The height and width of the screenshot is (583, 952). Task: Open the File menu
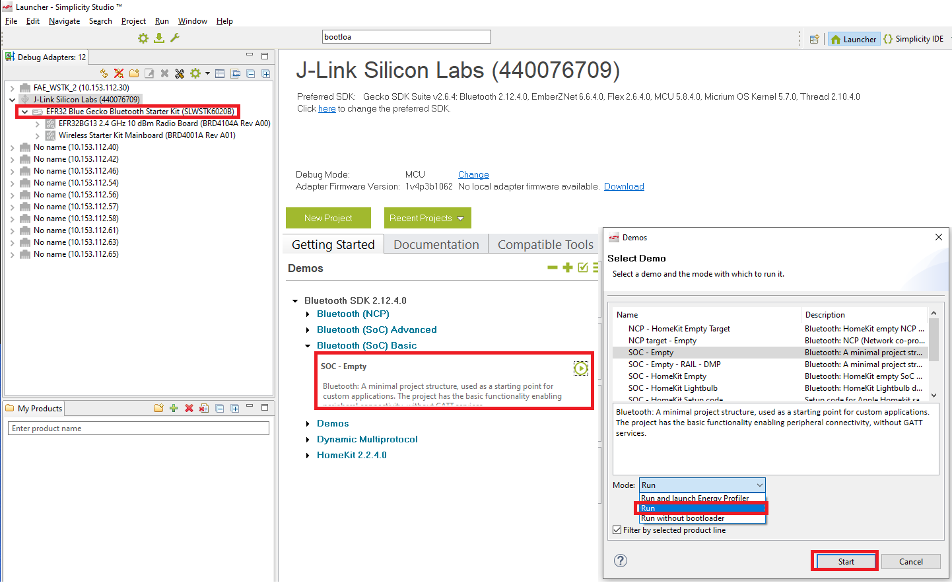[11, 21]
